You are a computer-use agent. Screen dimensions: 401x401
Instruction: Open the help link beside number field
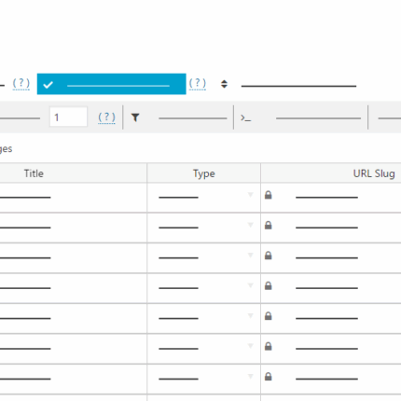tap(106, 118)
